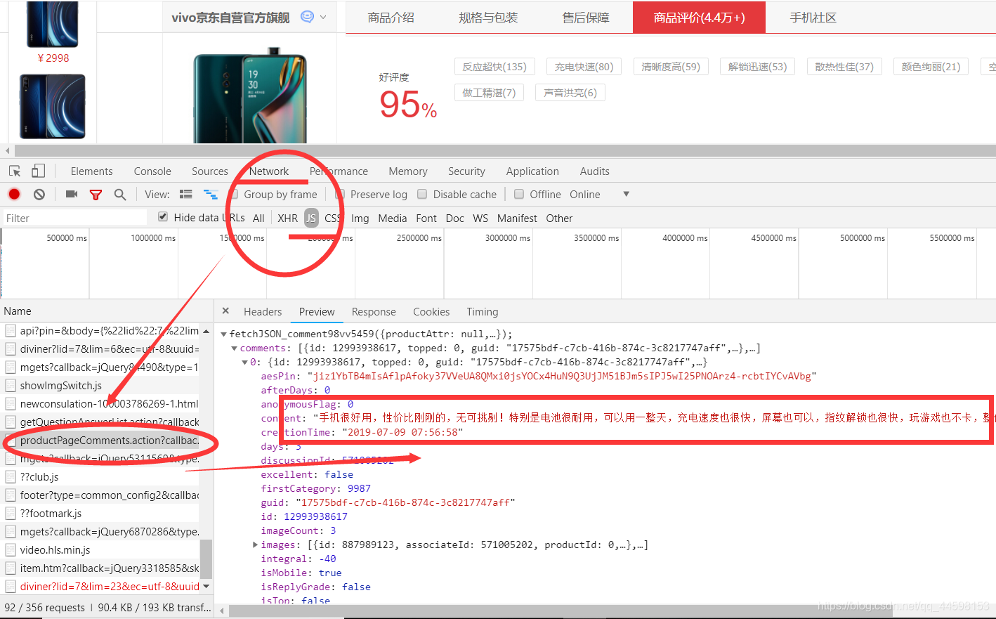Switch to the Headers tab
This screenshot has height=619, width=996.
(263, 312)
